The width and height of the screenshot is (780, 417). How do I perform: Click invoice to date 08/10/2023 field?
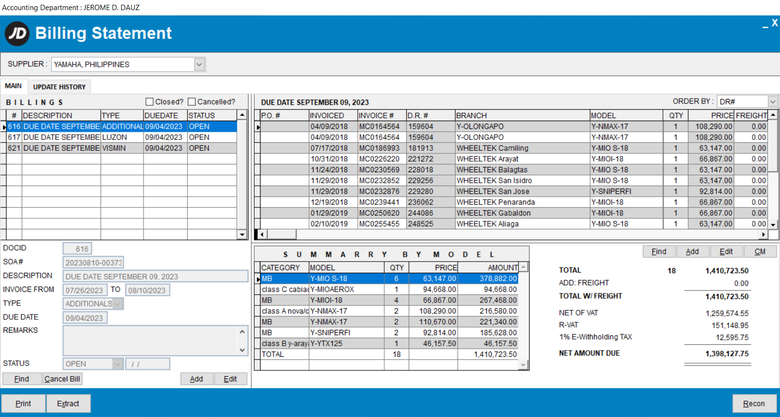point(147,290)
